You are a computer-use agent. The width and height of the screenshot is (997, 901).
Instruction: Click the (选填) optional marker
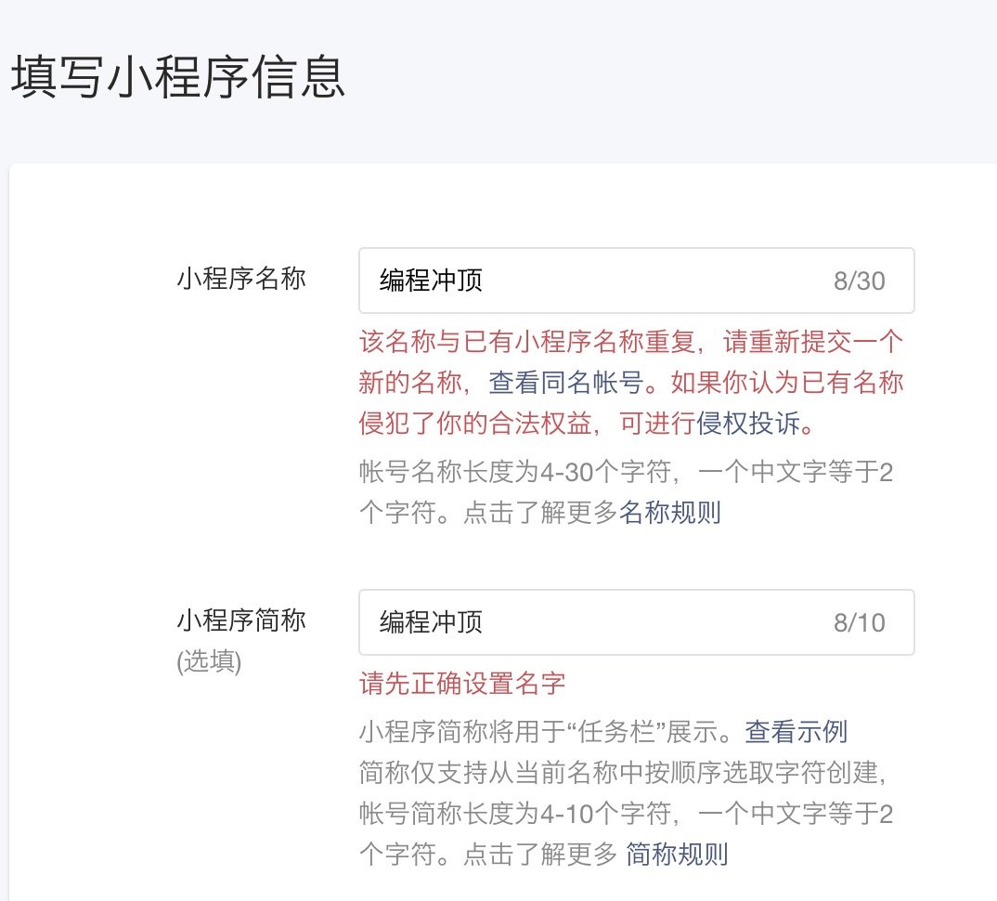[209, 662]
